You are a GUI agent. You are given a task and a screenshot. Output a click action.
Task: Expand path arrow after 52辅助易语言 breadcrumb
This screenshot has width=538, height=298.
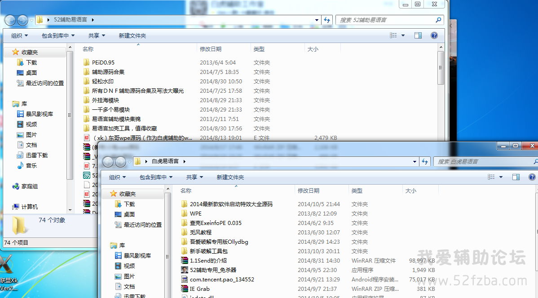pyautogui.click(x=93, y=20)
